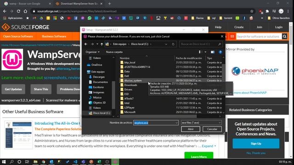
Task: Open the Chrome profile avatar
Action: (281, 11)
